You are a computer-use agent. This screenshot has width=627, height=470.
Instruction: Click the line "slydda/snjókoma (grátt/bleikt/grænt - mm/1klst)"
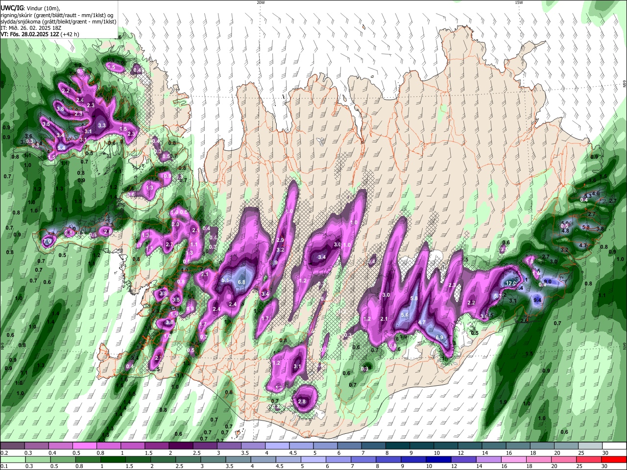[58, 22]
